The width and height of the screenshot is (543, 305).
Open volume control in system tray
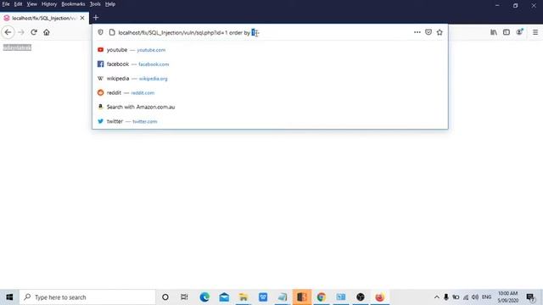(x=475, y=297)
